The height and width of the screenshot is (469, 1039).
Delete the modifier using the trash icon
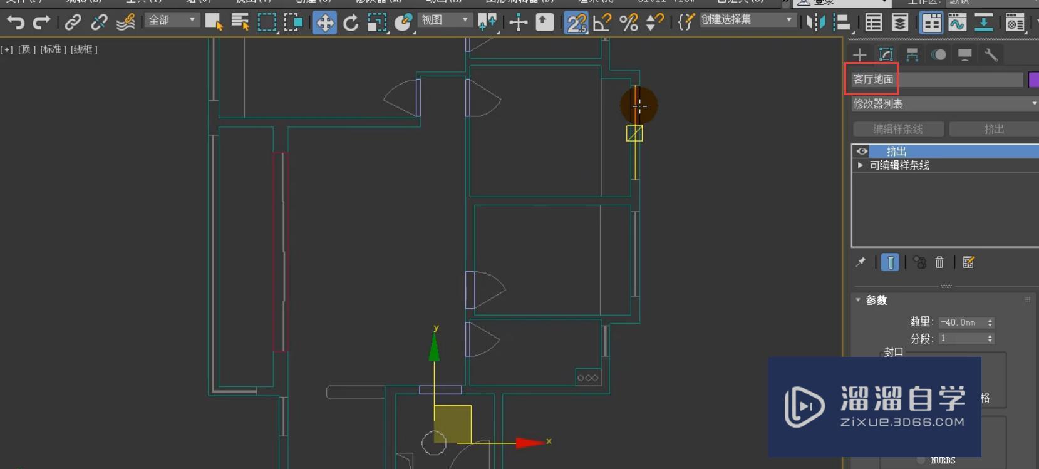(x=939, y=262)
